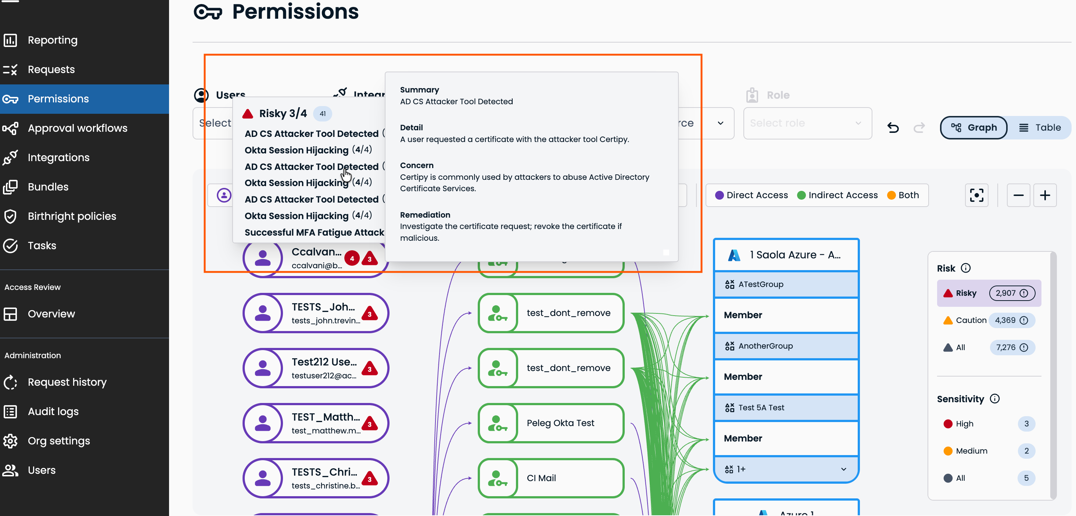Expand the resource dropdown chevron
Viewport: 1076px width, 516px height.
point(721,123)
